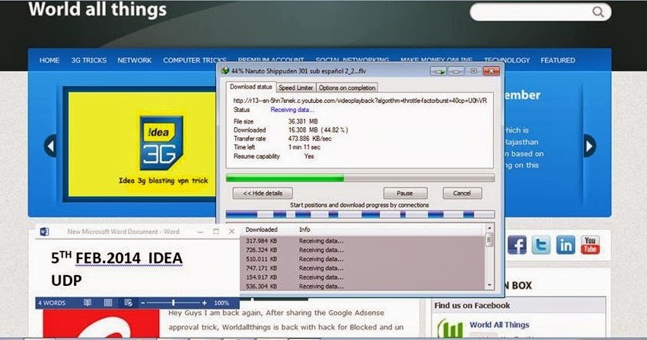Open the Options on completion tab
The height and width of the screenshot is (340, 647).
[347, 88]
